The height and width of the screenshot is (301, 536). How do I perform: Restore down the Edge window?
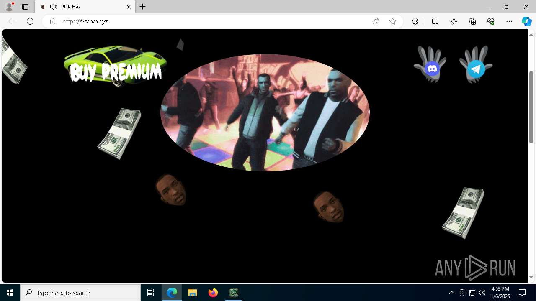point(507,7)
